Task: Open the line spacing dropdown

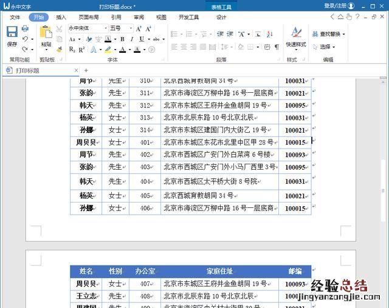Action: click(x=231, y=47)
